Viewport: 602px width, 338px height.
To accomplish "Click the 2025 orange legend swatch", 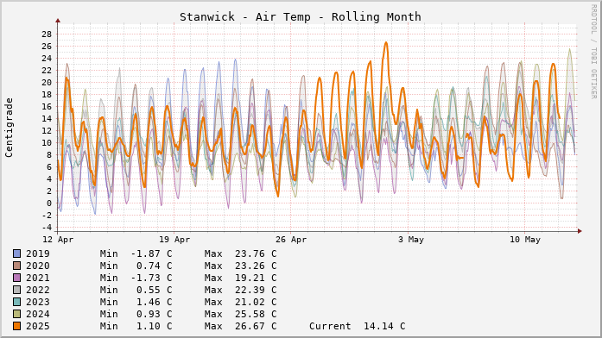I will click(16, 326).
